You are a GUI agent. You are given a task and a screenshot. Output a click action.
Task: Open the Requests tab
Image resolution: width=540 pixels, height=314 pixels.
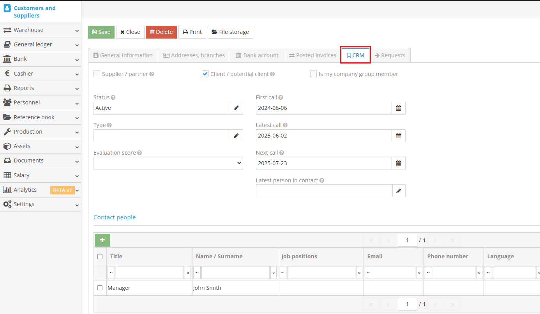pos(390,55)
